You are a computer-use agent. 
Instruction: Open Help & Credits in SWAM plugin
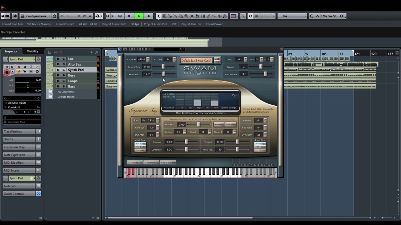click(x=168, y=162)
